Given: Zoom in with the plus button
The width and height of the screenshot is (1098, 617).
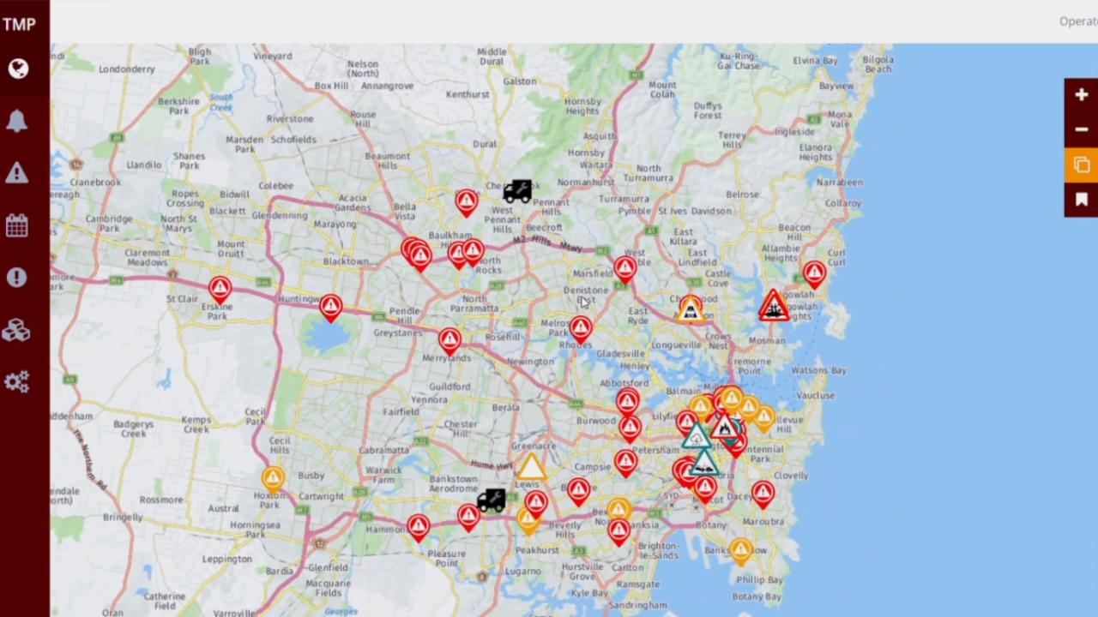Looking at the screenshot, I should (x=1081, y=95).
